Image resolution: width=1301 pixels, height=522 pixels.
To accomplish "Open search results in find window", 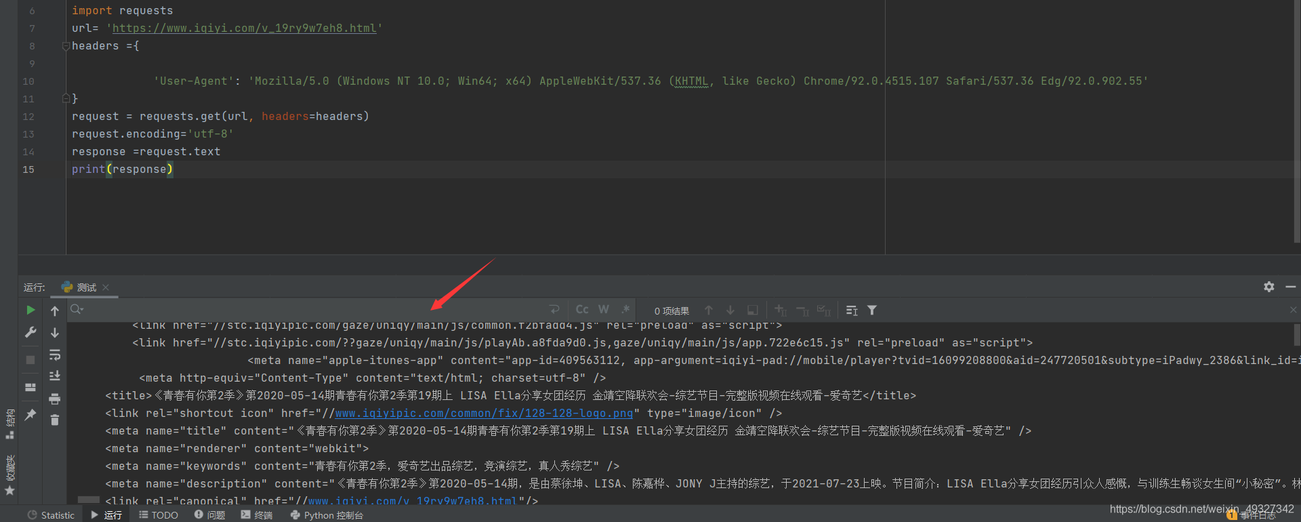I will (x=752, y=310).
